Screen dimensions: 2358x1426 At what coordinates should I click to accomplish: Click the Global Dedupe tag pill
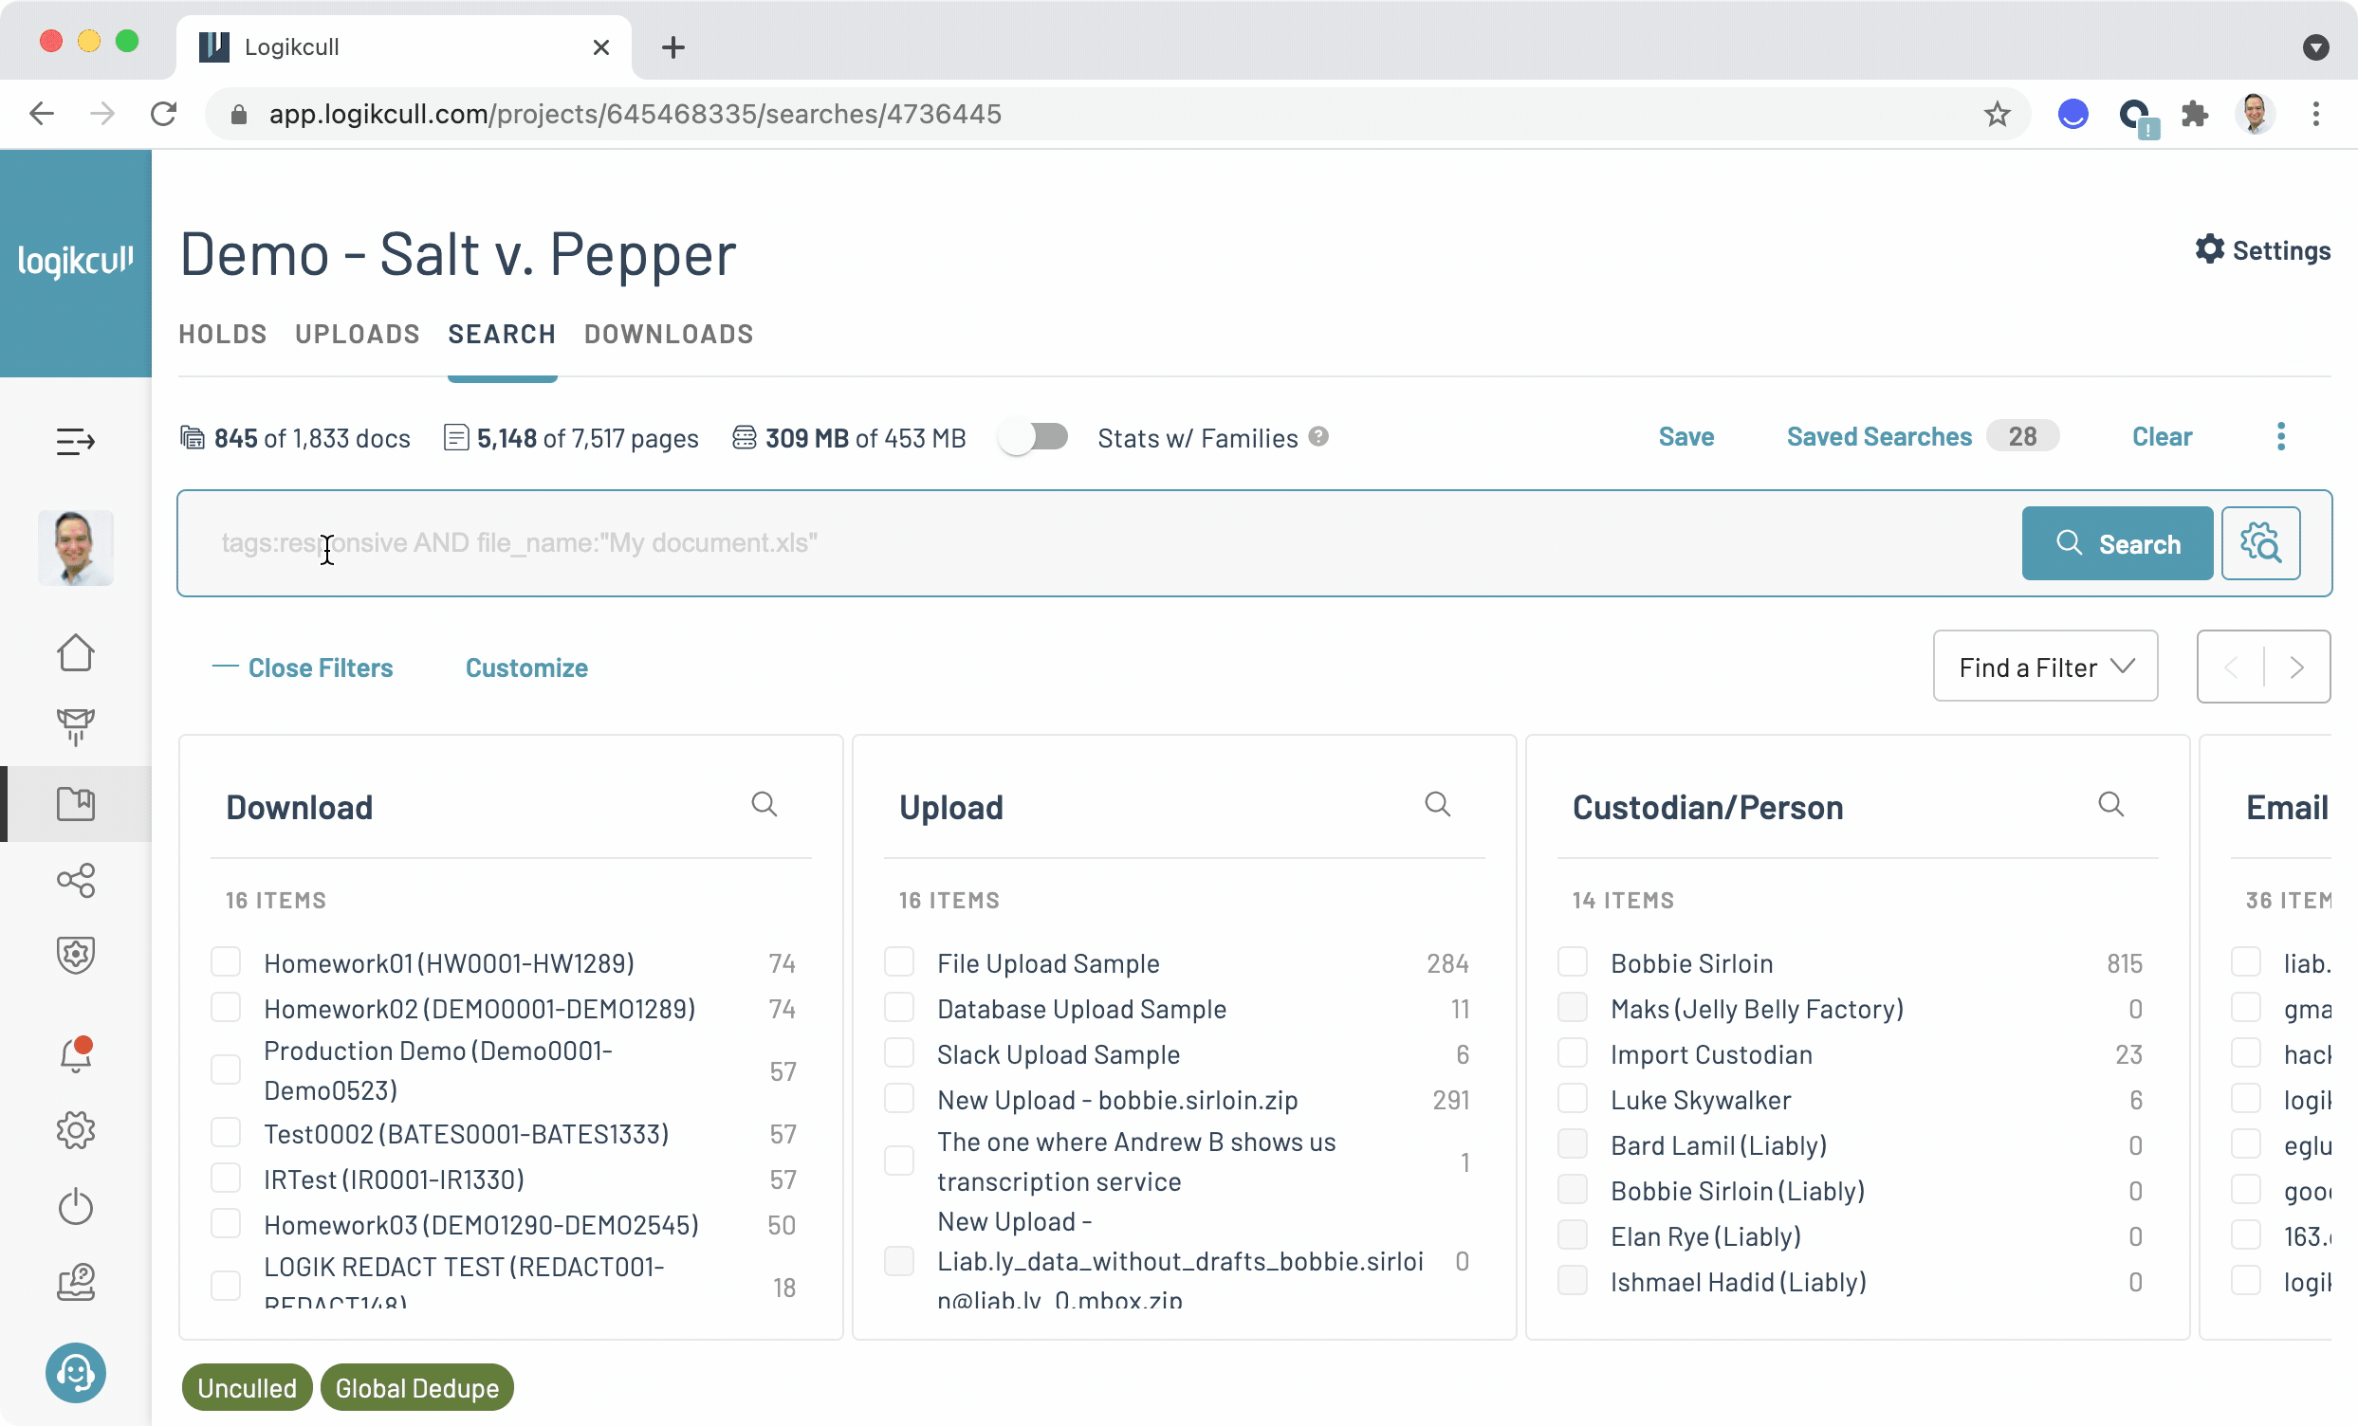point(417,1388)
